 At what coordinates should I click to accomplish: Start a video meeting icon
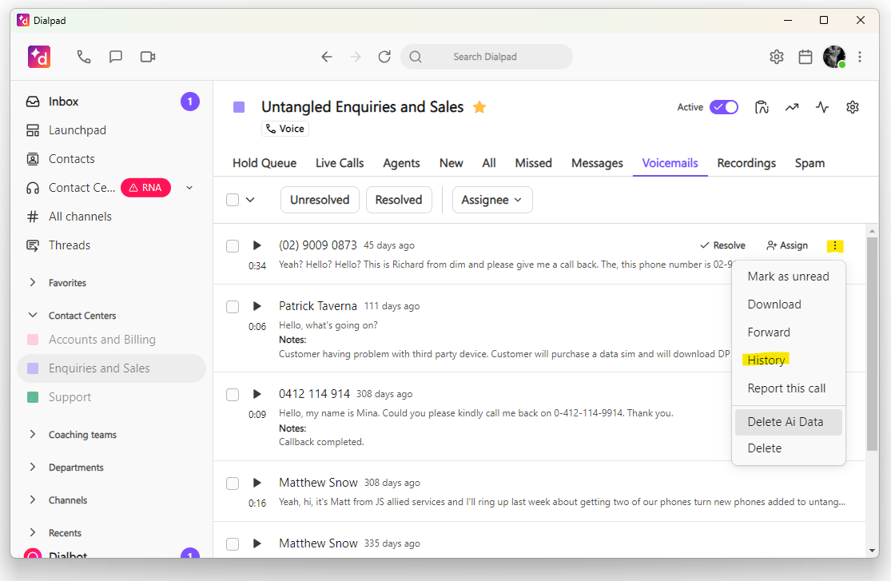148,57
